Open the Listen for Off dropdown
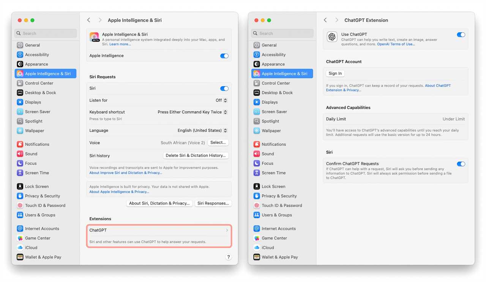486x282 pixels. 221,100
